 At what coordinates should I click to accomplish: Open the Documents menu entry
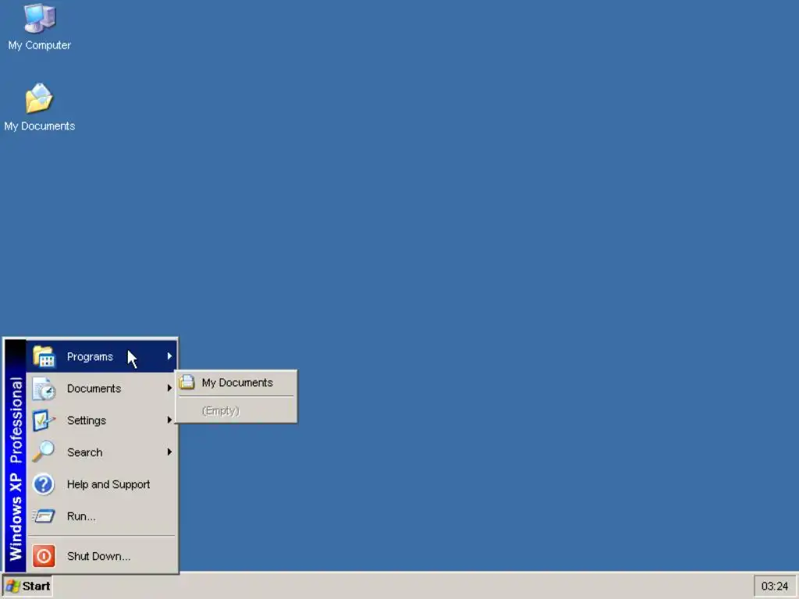click(102, 388)
